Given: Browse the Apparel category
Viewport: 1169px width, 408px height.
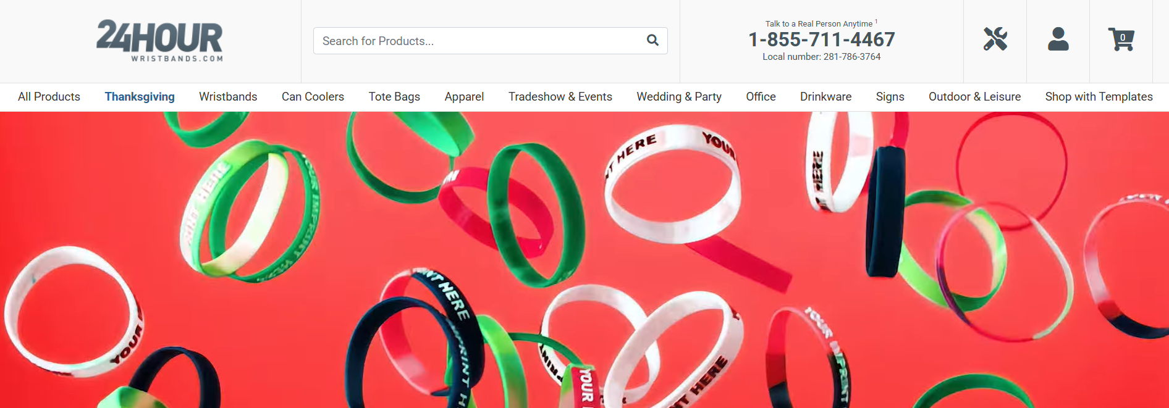Looking at the screenshot, I should (x=464, y=97).
